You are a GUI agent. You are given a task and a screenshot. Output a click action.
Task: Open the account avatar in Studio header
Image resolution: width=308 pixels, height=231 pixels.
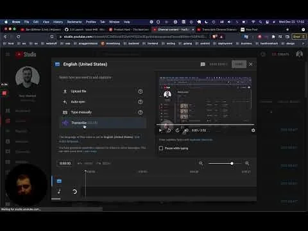[x=299, y=54]
